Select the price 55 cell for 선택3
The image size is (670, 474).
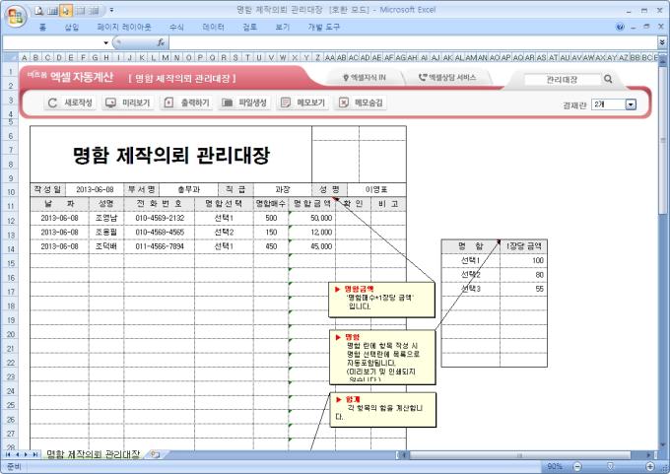click(x=523, y=289)
